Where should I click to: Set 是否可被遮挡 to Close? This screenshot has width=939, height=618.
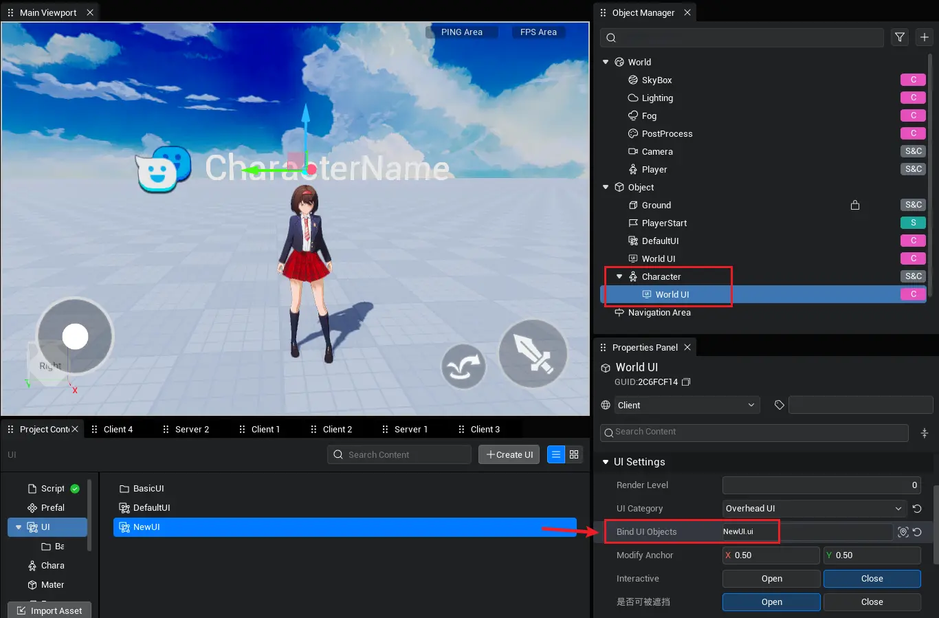pyautogui.click(x=872, y=602)
